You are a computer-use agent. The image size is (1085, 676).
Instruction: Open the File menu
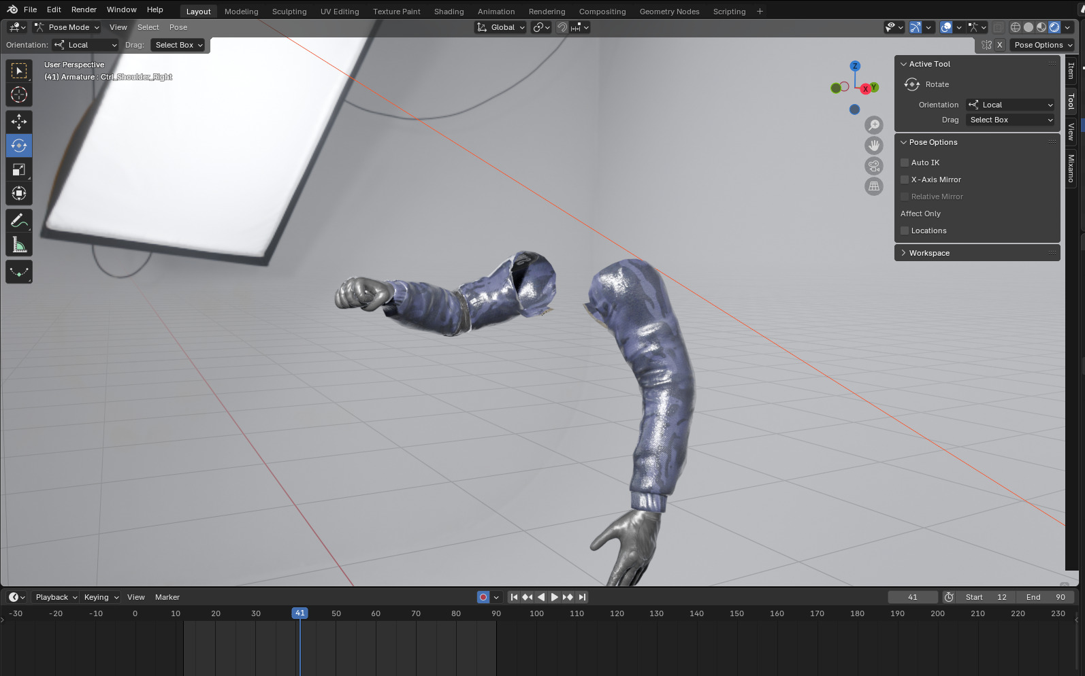coord(31,10)
